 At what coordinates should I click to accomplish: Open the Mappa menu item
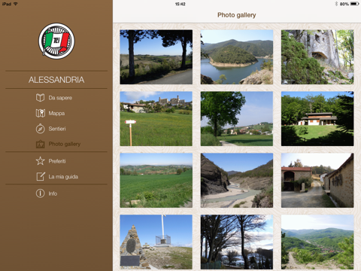[56, 114]
